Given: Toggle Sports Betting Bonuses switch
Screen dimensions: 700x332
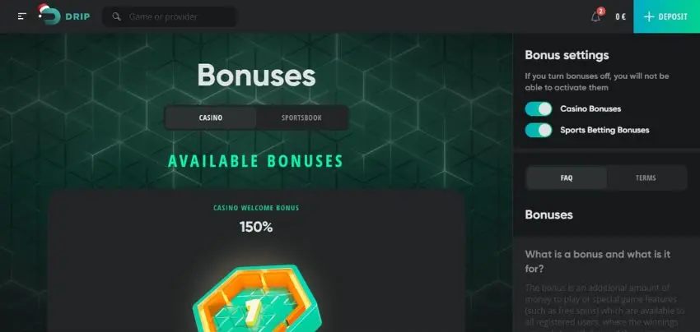Looking at the screenshot, I should pyautogui.click(x=539, y=130).
